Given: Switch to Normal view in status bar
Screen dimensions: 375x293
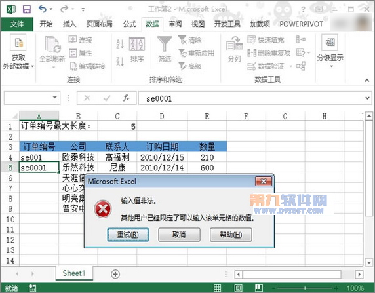Looking at the screenshot, I should click(x=217, y=288).
